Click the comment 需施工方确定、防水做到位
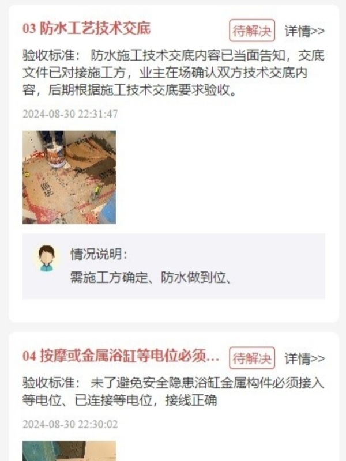This screenshot has height=461, width=346. click(x=151, y=277)
